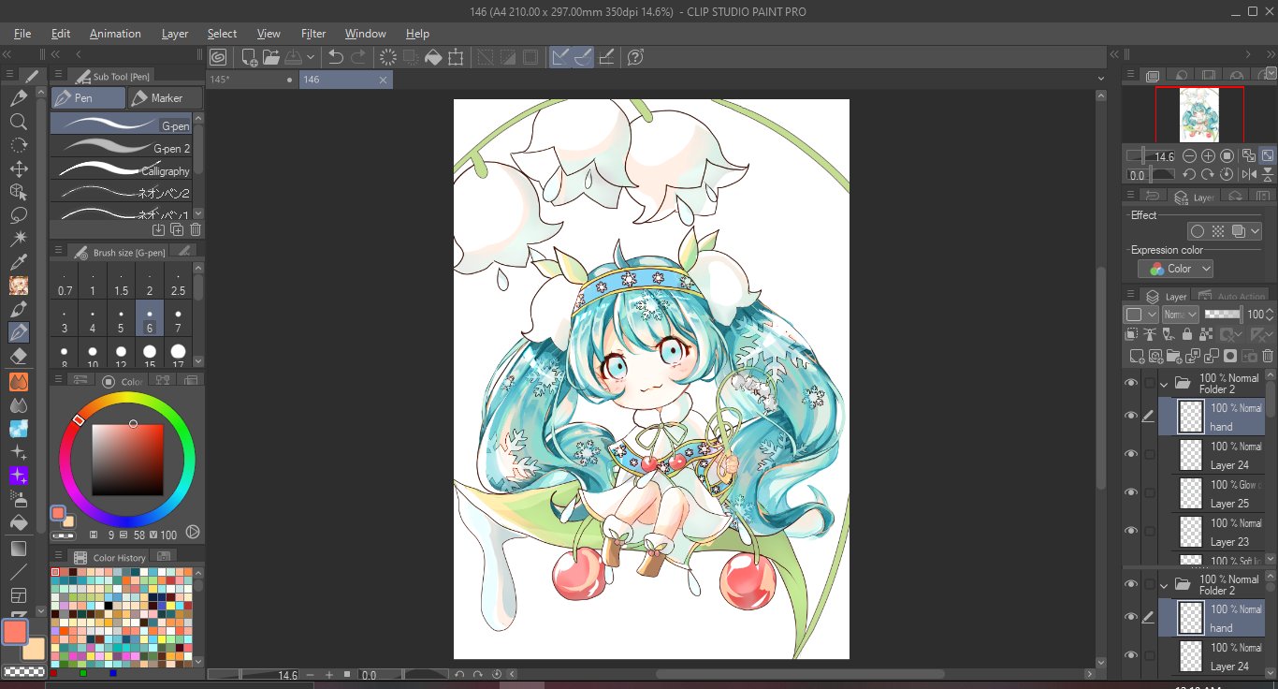1278x689 pixels.
Task: Select the Frame border tool
Action: tap(18, 595)
